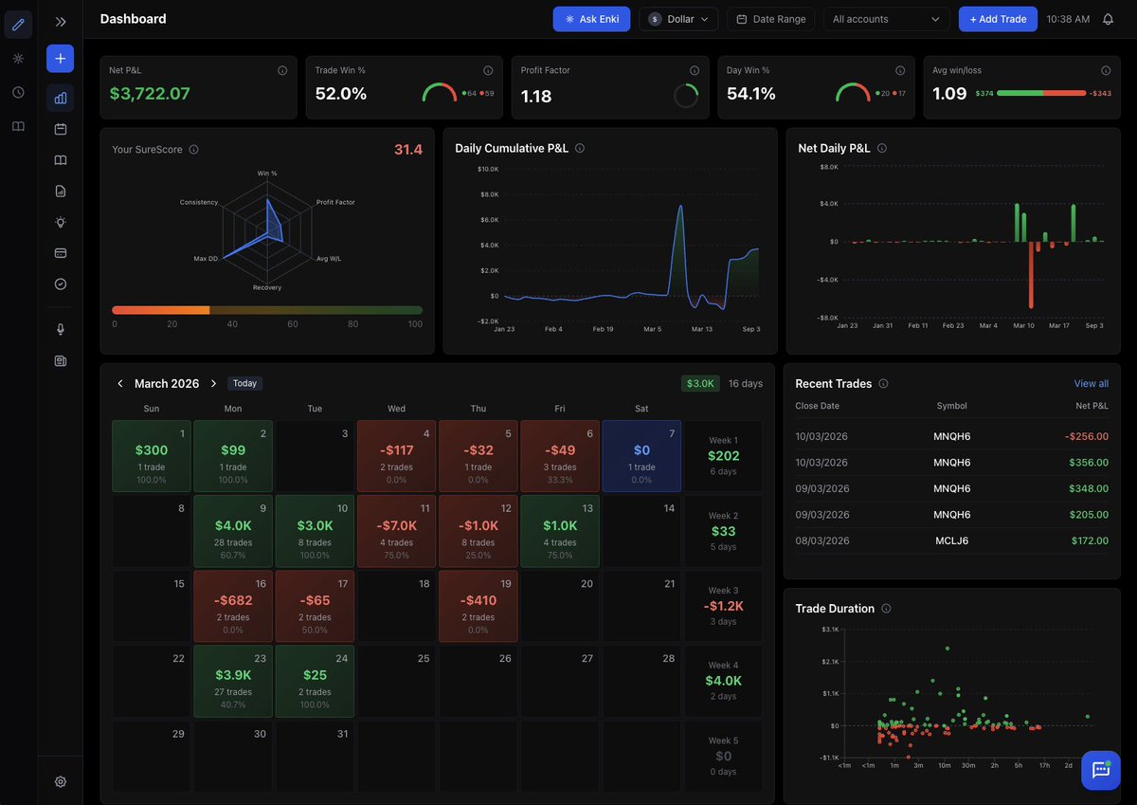Open the journal book icon in the inner sidebar
Viewport: 1137px width, 805px height.
pyautogui.click(x=61, y=160)
